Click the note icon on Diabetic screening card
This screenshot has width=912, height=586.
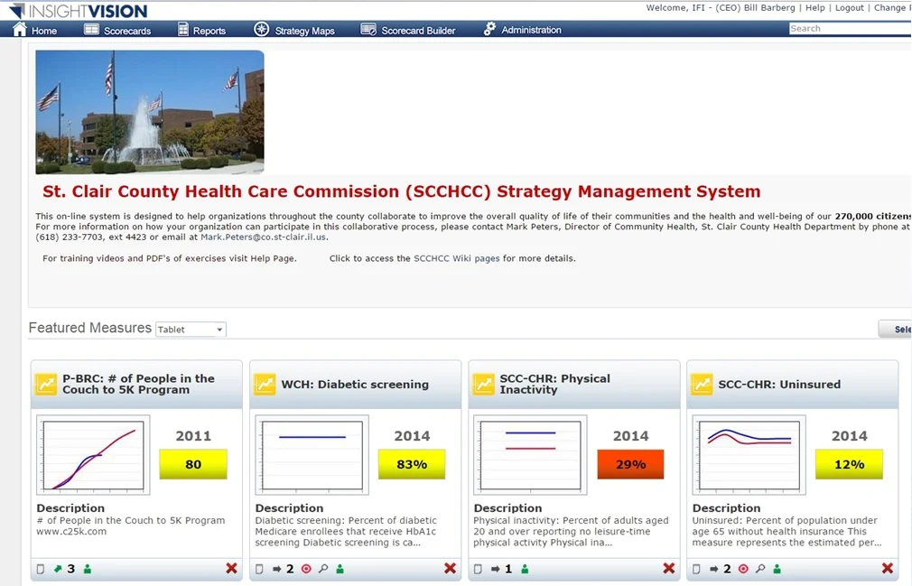(259, 569)
